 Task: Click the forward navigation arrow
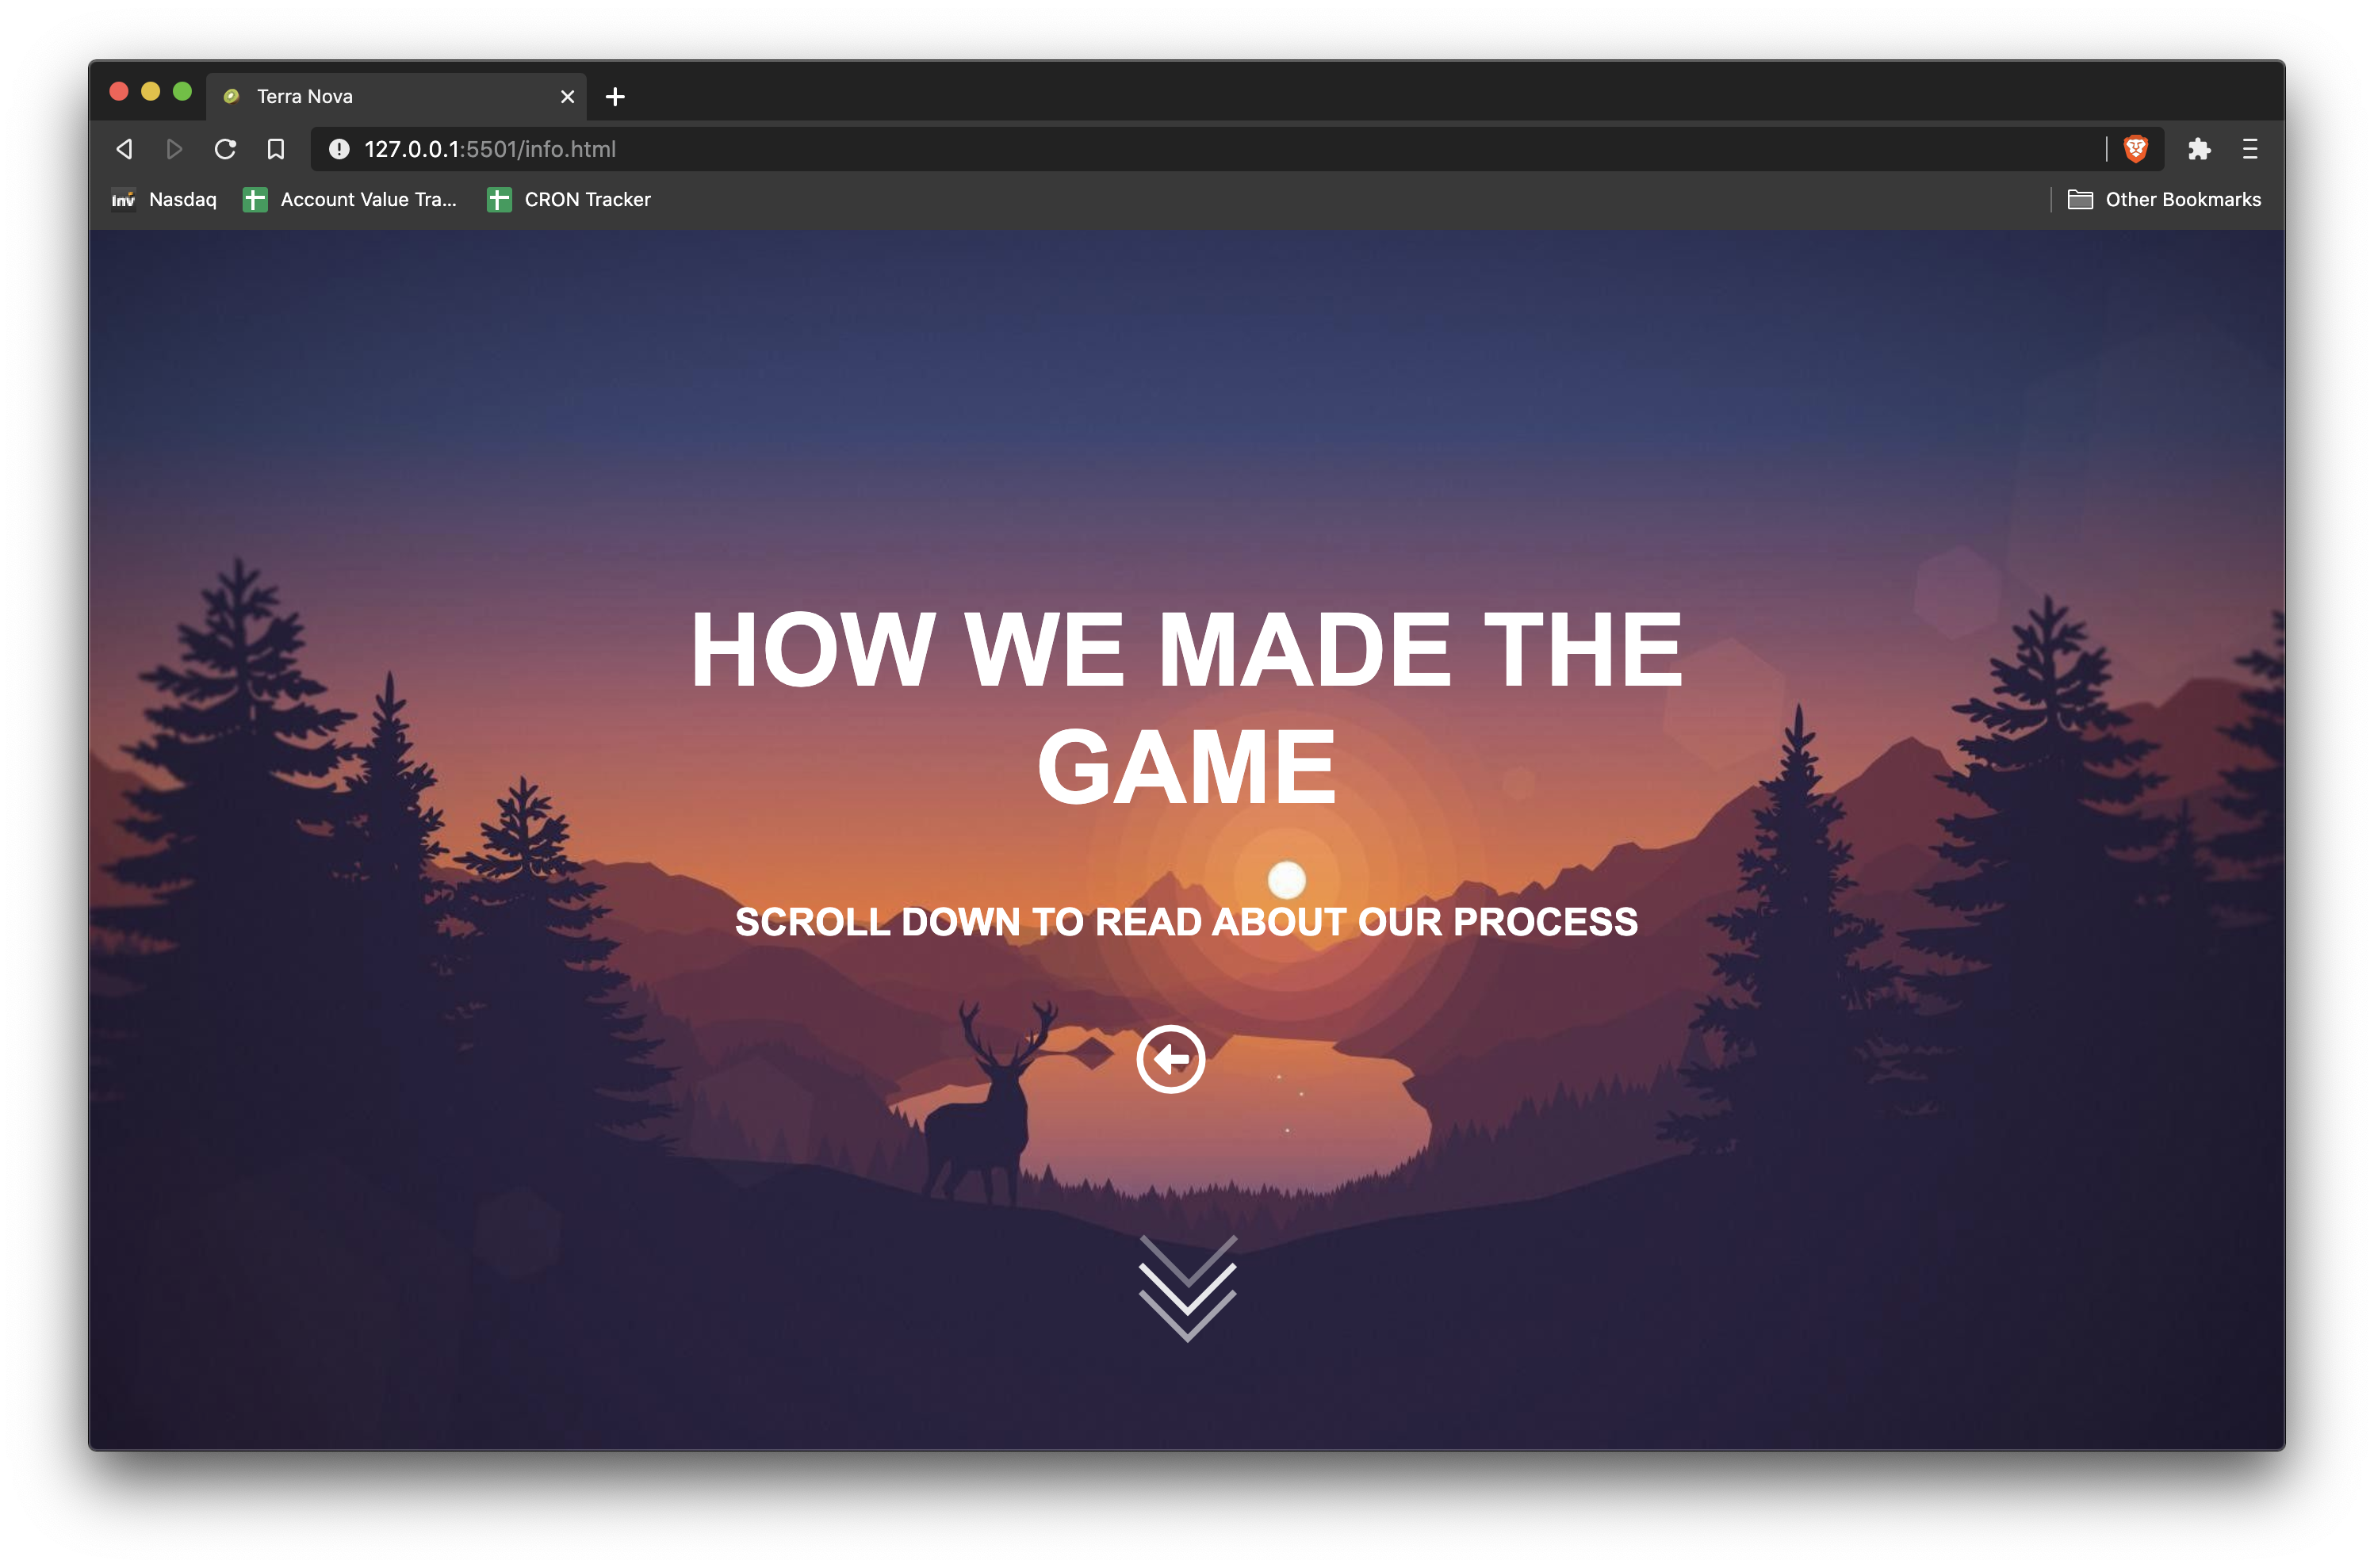(174, 149)
